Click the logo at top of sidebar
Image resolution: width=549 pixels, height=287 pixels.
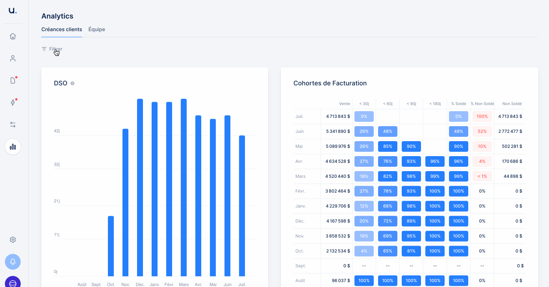[13, 11]
